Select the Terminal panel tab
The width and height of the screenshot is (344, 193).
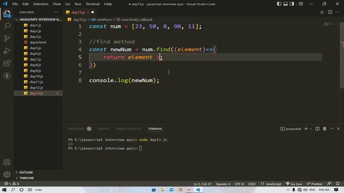click(155, 129)
